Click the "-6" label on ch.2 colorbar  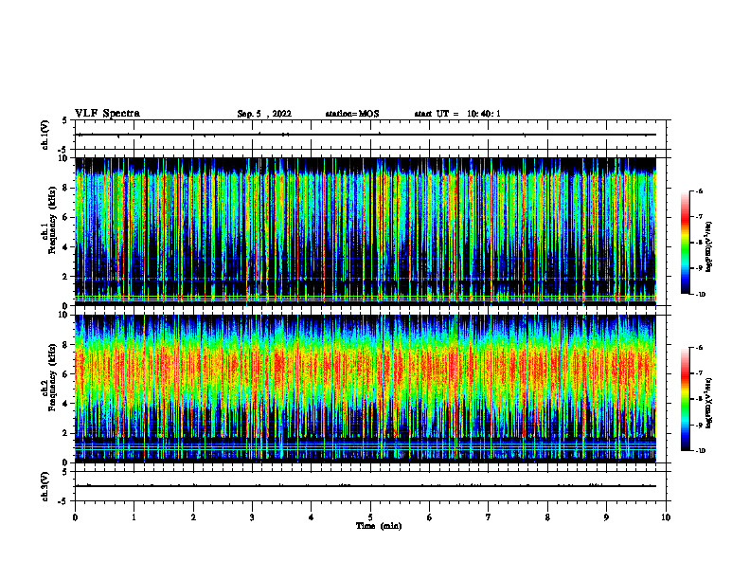click(x=699, y=348)
